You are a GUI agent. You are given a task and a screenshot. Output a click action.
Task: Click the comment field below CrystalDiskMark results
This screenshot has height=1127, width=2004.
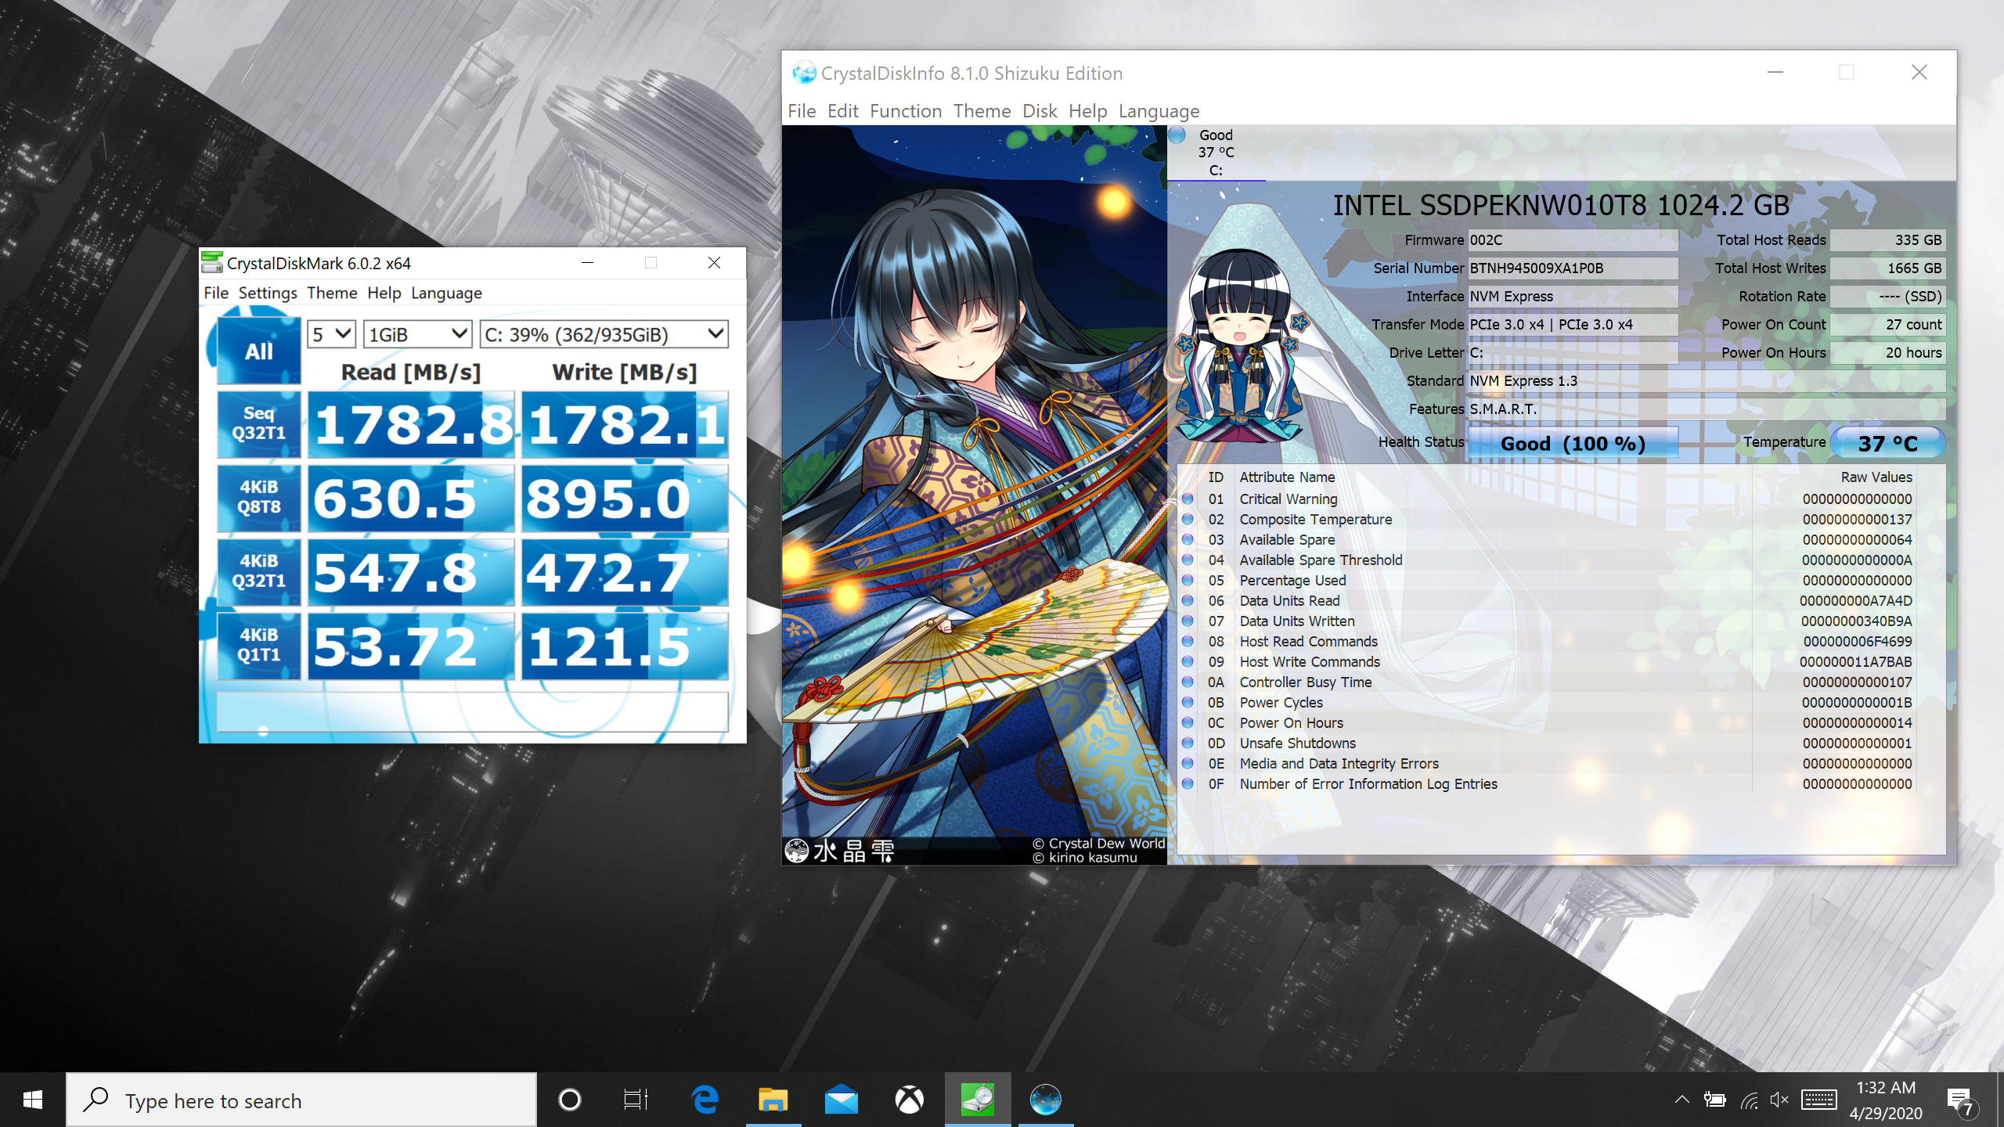[x=472, y=711]
